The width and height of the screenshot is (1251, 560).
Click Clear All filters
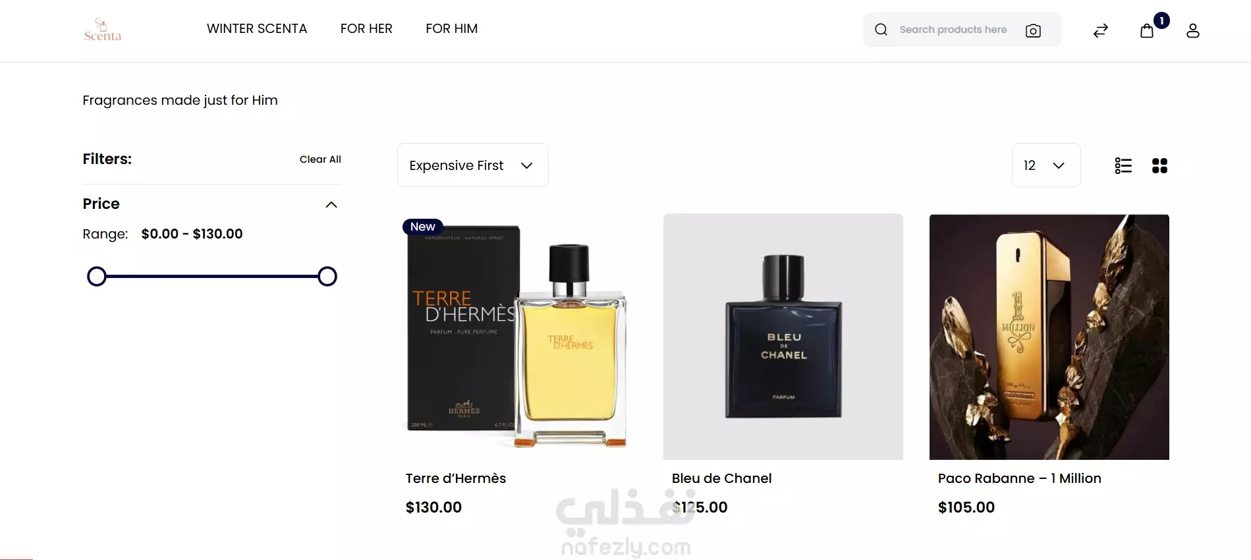[x=320, y=159]
